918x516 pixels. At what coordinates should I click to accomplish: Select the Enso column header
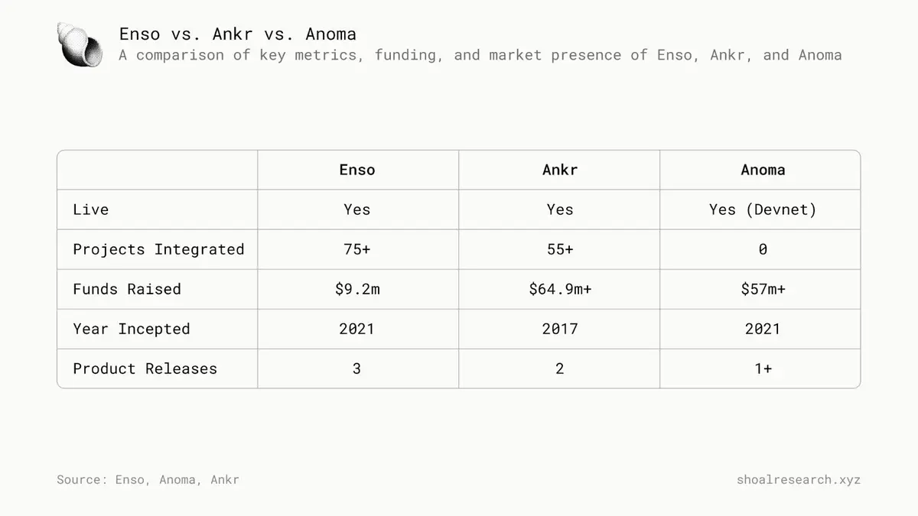coord(357,170)
